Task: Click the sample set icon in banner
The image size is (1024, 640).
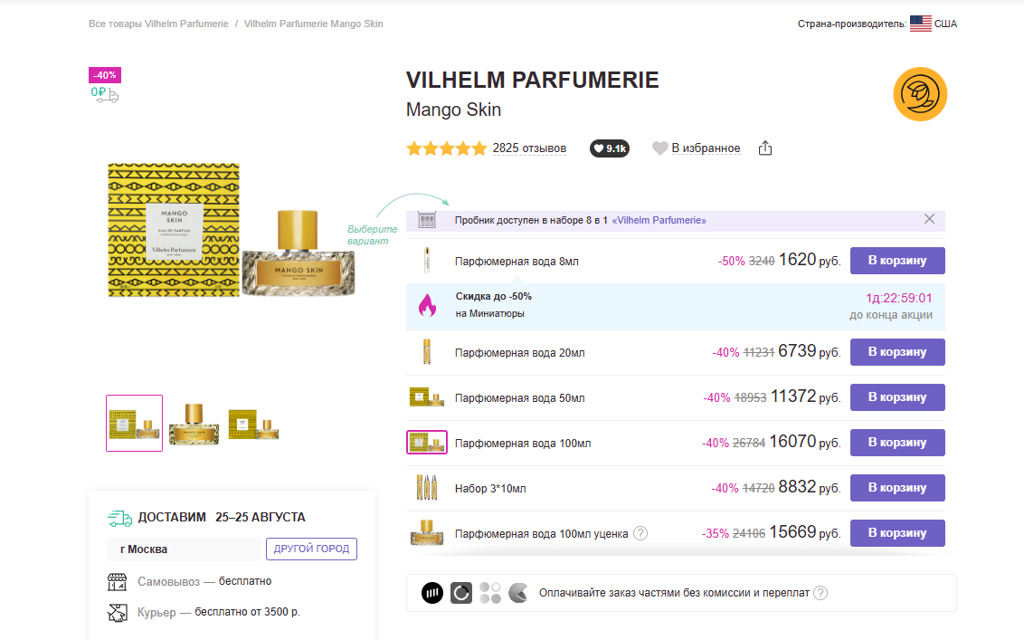Action: coord(426,220)
